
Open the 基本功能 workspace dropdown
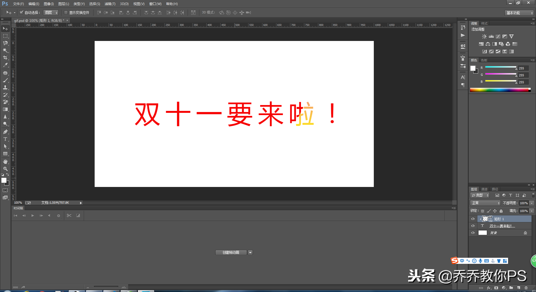pos(519,13)
